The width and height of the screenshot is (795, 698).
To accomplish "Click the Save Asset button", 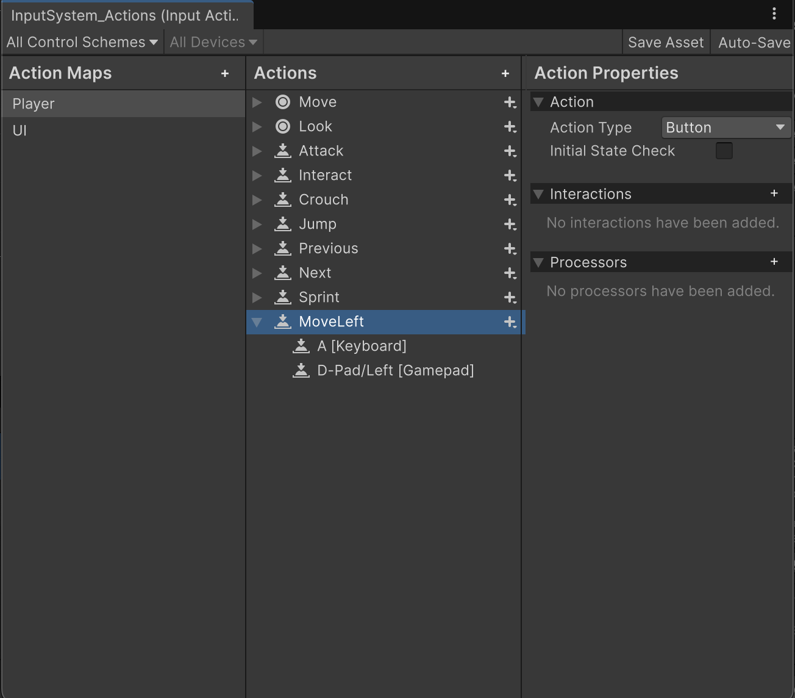I will (x=666, y=42).
